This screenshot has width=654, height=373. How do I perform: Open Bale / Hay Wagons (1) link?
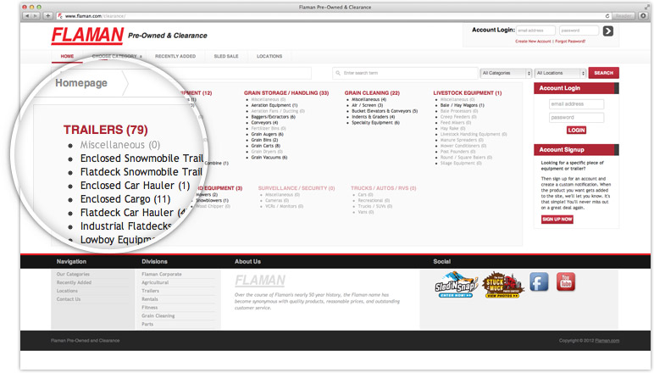click(x=463, y=106)
